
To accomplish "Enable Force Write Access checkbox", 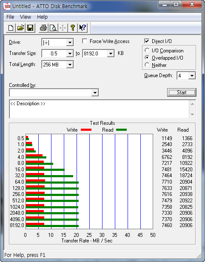I will pos(85,41).
